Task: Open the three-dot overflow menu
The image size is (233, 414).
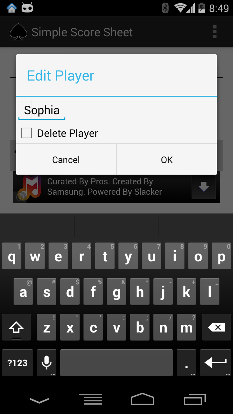Action: point(215,32)
